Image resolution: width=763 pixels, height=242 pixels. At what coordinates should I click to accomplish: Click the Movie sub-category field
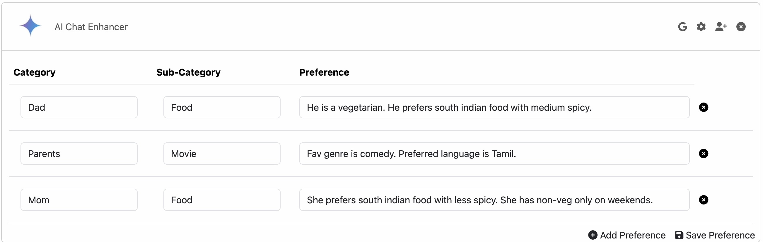pos(222,154)
